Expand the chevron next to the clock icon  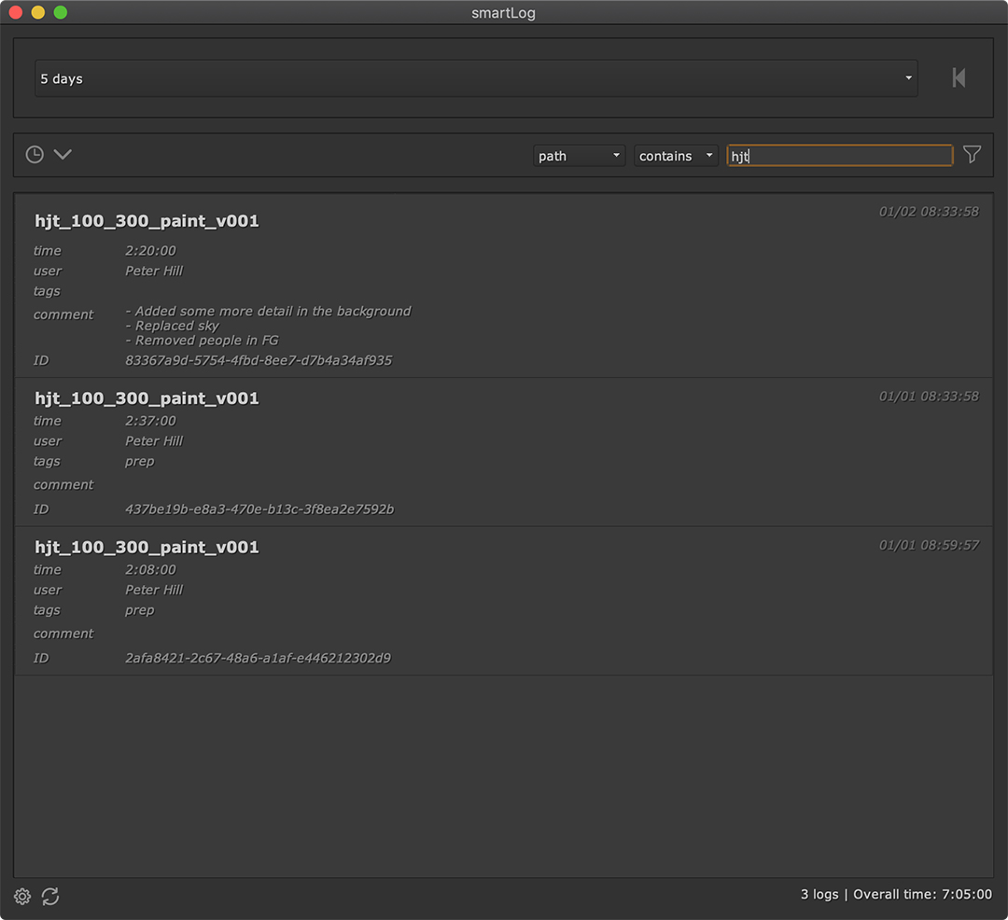(x=63, y=155)
